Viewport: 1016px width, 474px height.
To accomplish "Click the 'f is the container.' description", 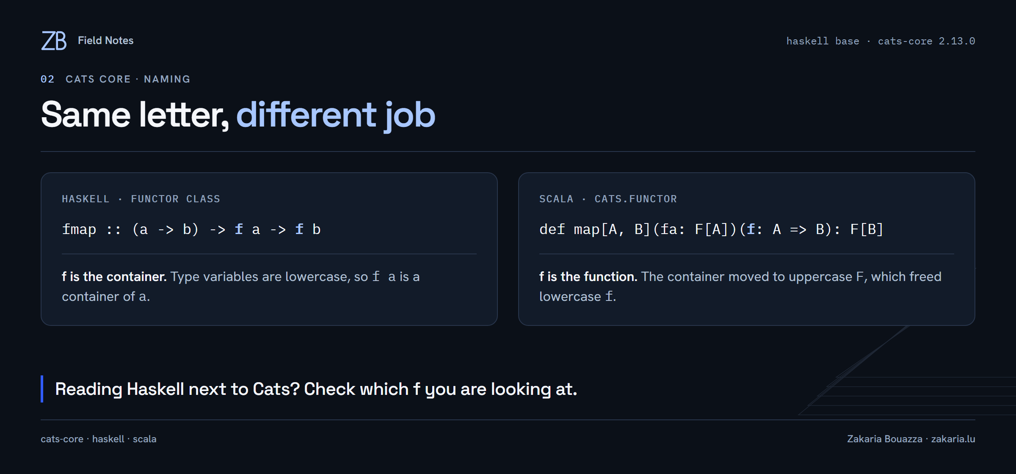I will click(x=241, y=287).
